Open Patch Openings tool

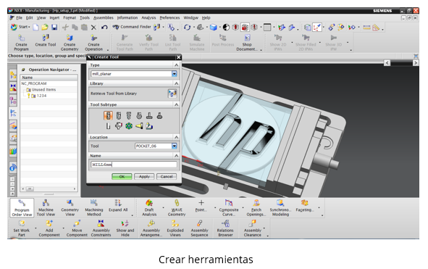(256, 208)
